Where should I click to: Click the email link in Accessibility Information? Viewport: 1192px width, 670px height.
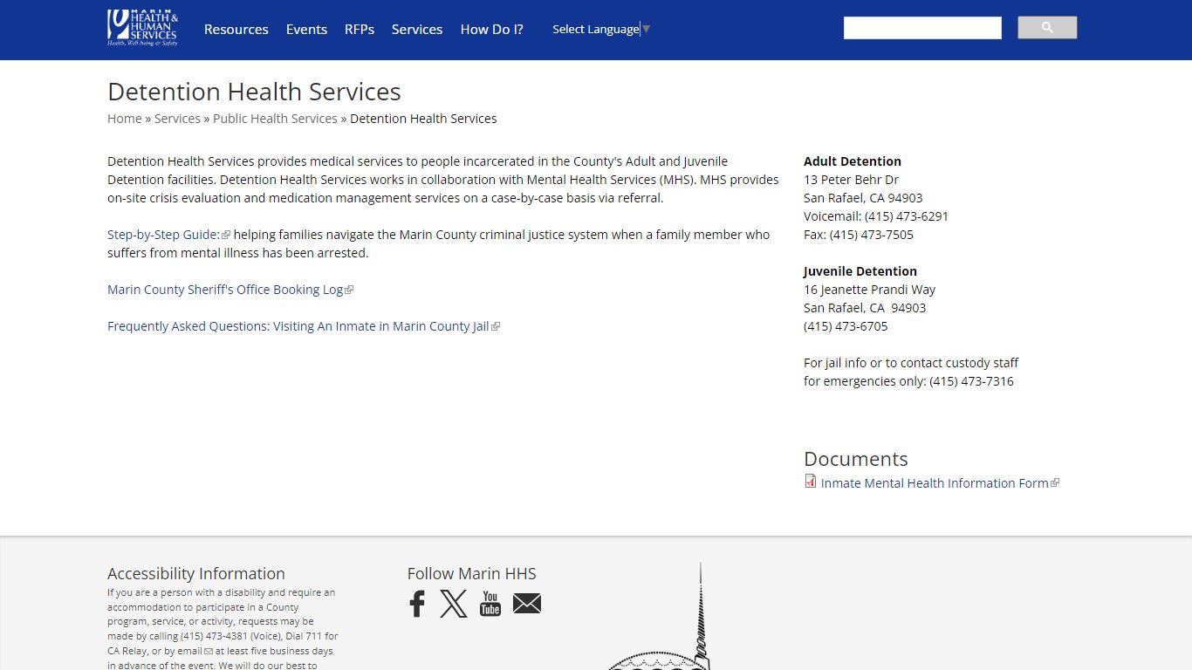pos(196,651)
